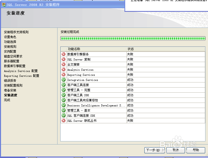Open Reporting Services 配置 step in sidebar
Image resolution: width=208 pixels, height=158 pixels.
click(21, 76)
